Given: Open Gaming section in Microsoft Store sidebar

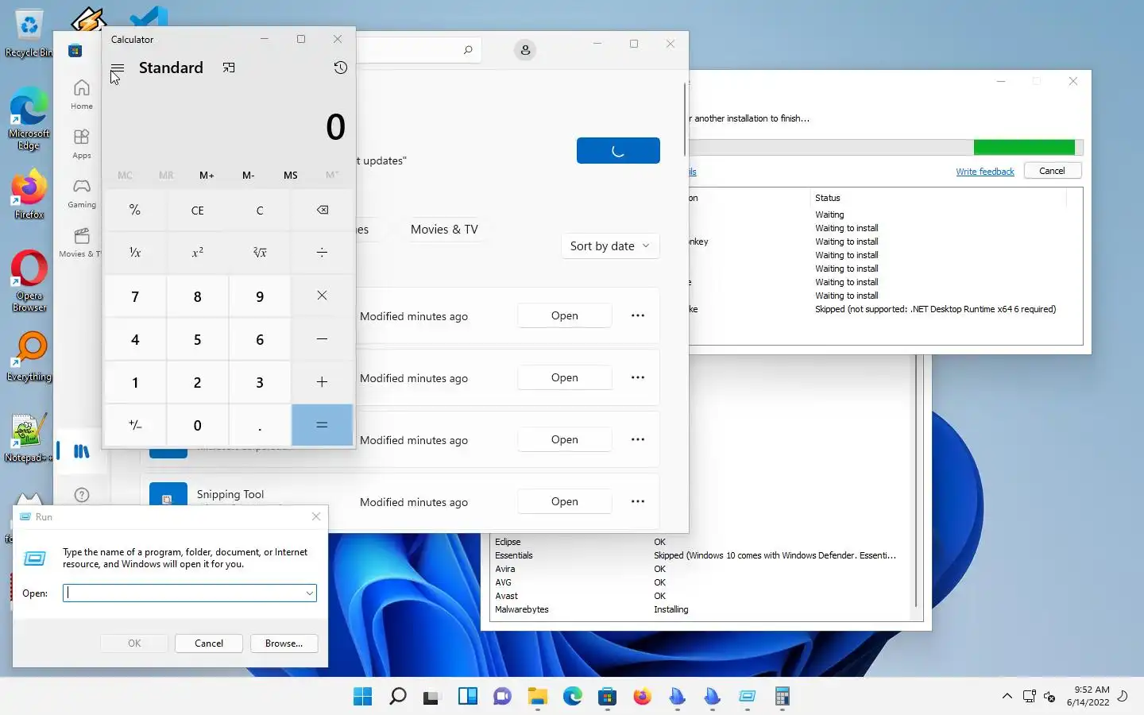Looking at the screenshot, I should [81, 193].
